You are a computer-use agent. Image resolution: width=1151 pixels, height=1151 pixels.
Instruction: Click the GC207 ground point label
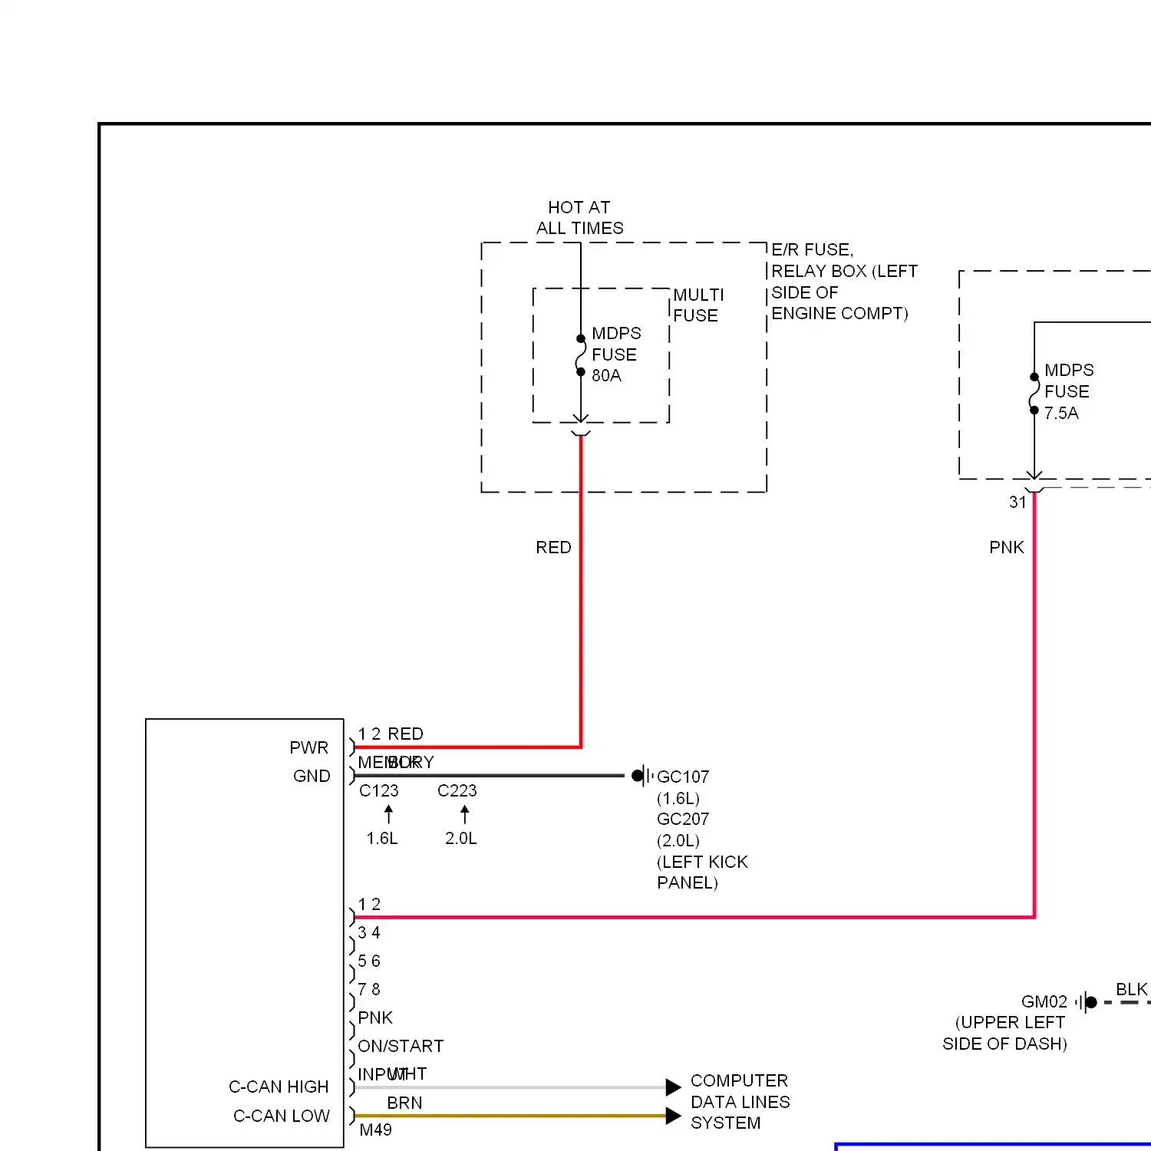[683, 819]
